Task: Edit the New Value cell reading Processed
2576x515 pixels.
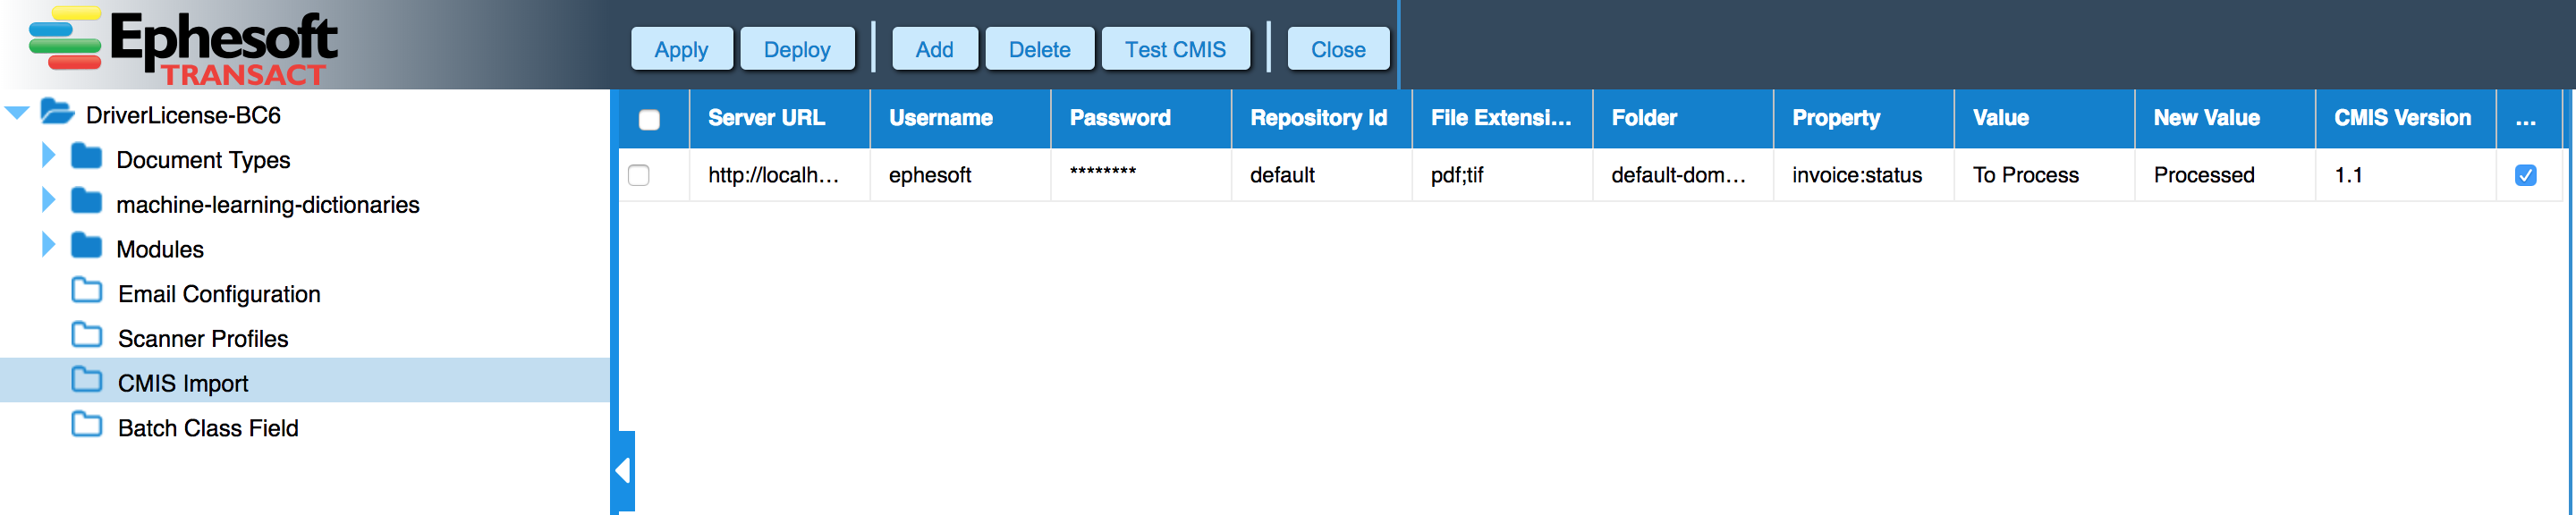Action: 2204,175
